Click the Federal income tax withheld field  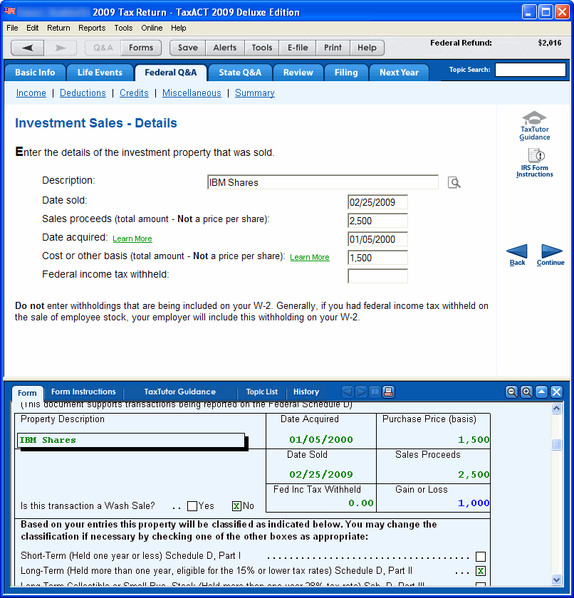377,276
